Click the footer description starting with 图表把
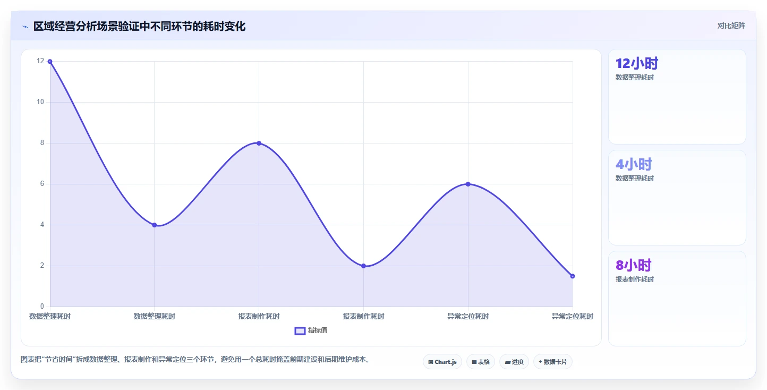The height and width of the screenshot is (390, 767). point(195,360)
